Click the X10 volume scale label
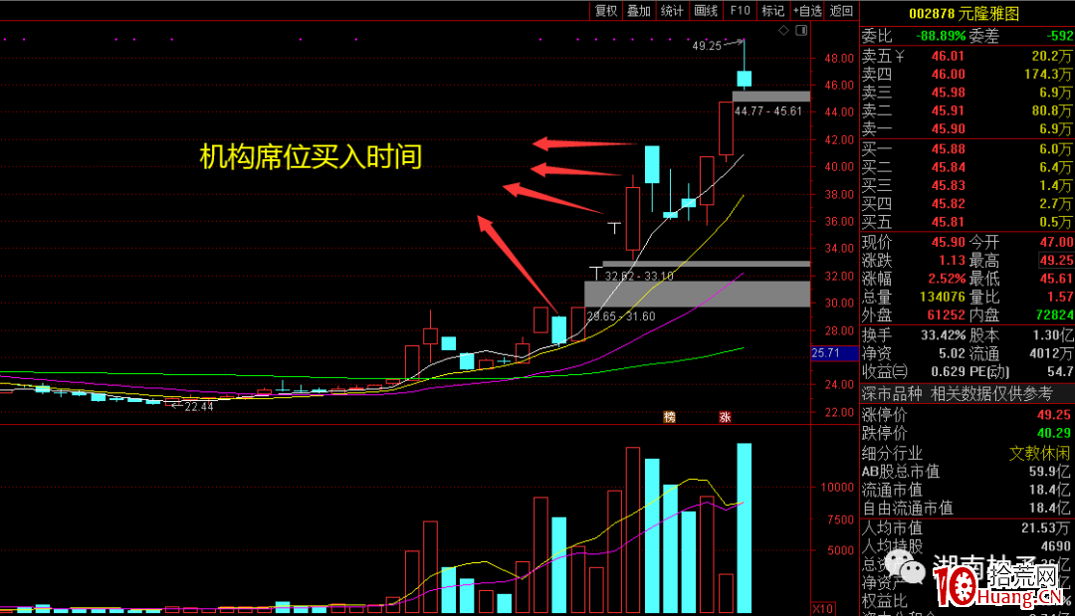This screenshot has width=1075, height=616. coord(823,608)
